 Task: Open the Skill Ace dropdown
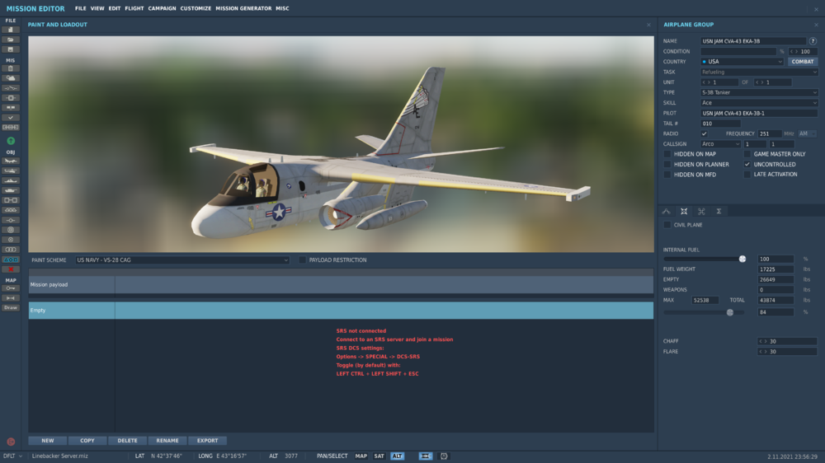coord(759,103)
